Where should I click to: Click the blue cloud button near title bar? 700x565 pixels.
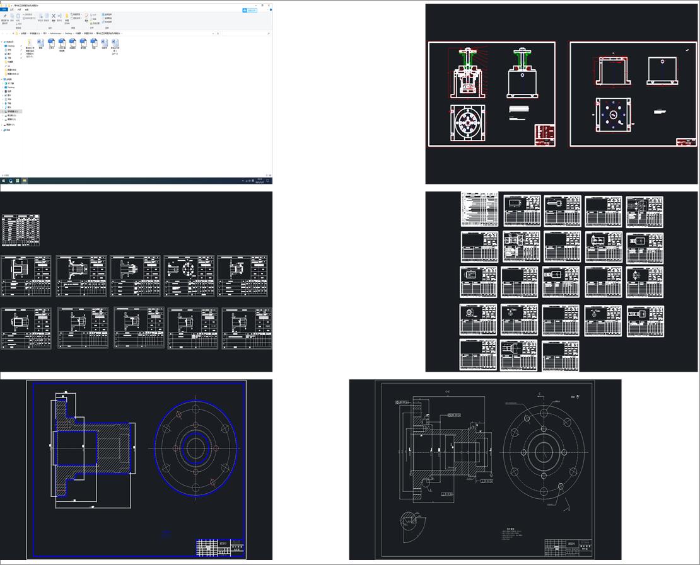point(250,10)
